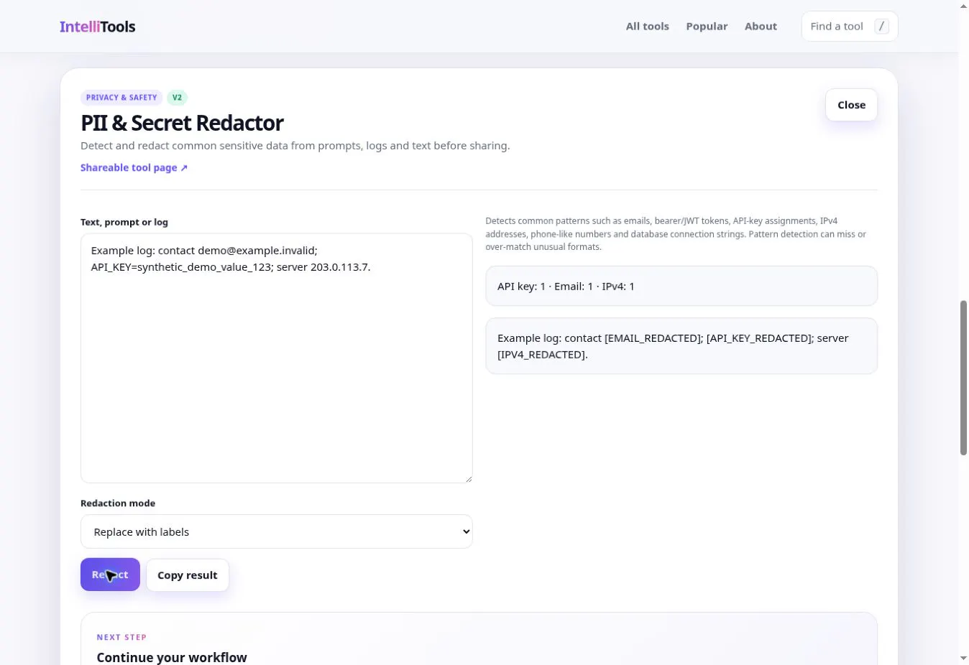Go to the Popular nav link

(707, 27)
